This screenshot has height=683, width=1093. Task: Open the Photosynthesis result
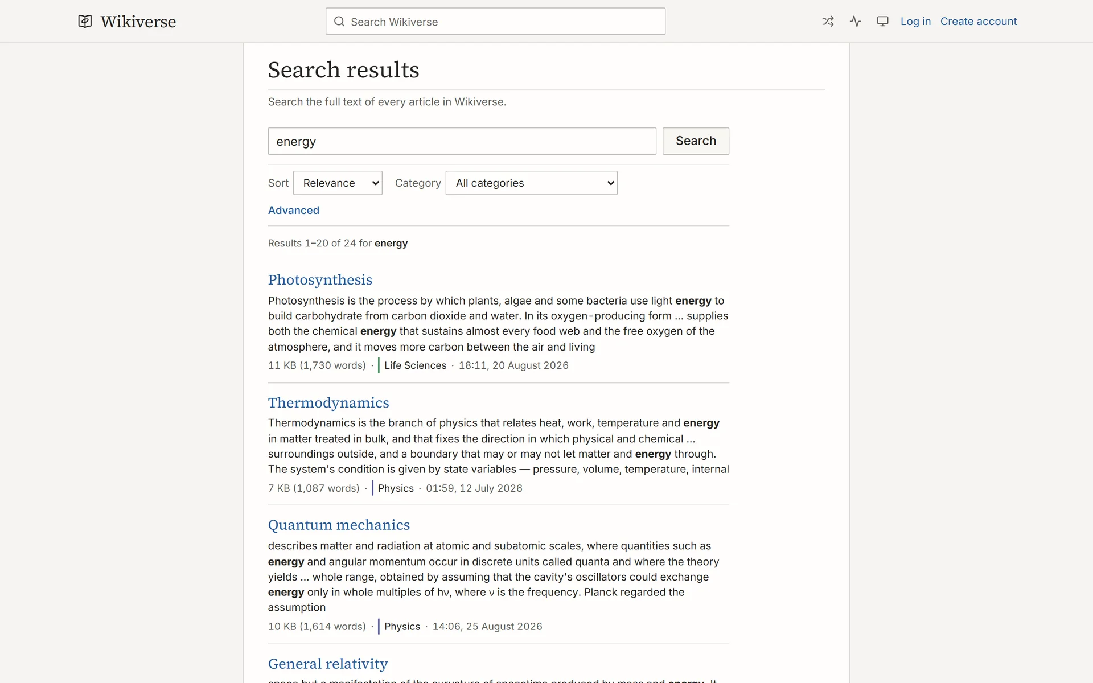click(320, 280)
